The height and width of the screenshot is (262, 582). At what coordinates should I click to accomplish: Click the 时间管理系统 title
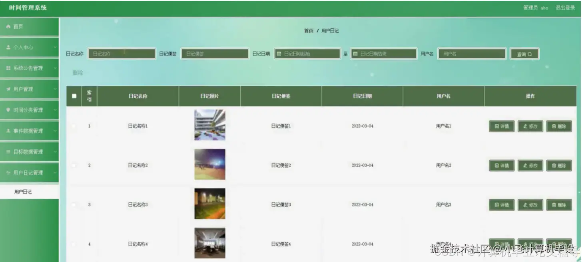click(x=28, y=8)
